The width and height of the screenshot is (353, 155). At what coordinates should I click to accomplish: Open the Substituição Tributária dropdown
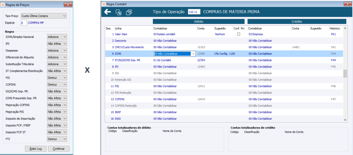57,64
